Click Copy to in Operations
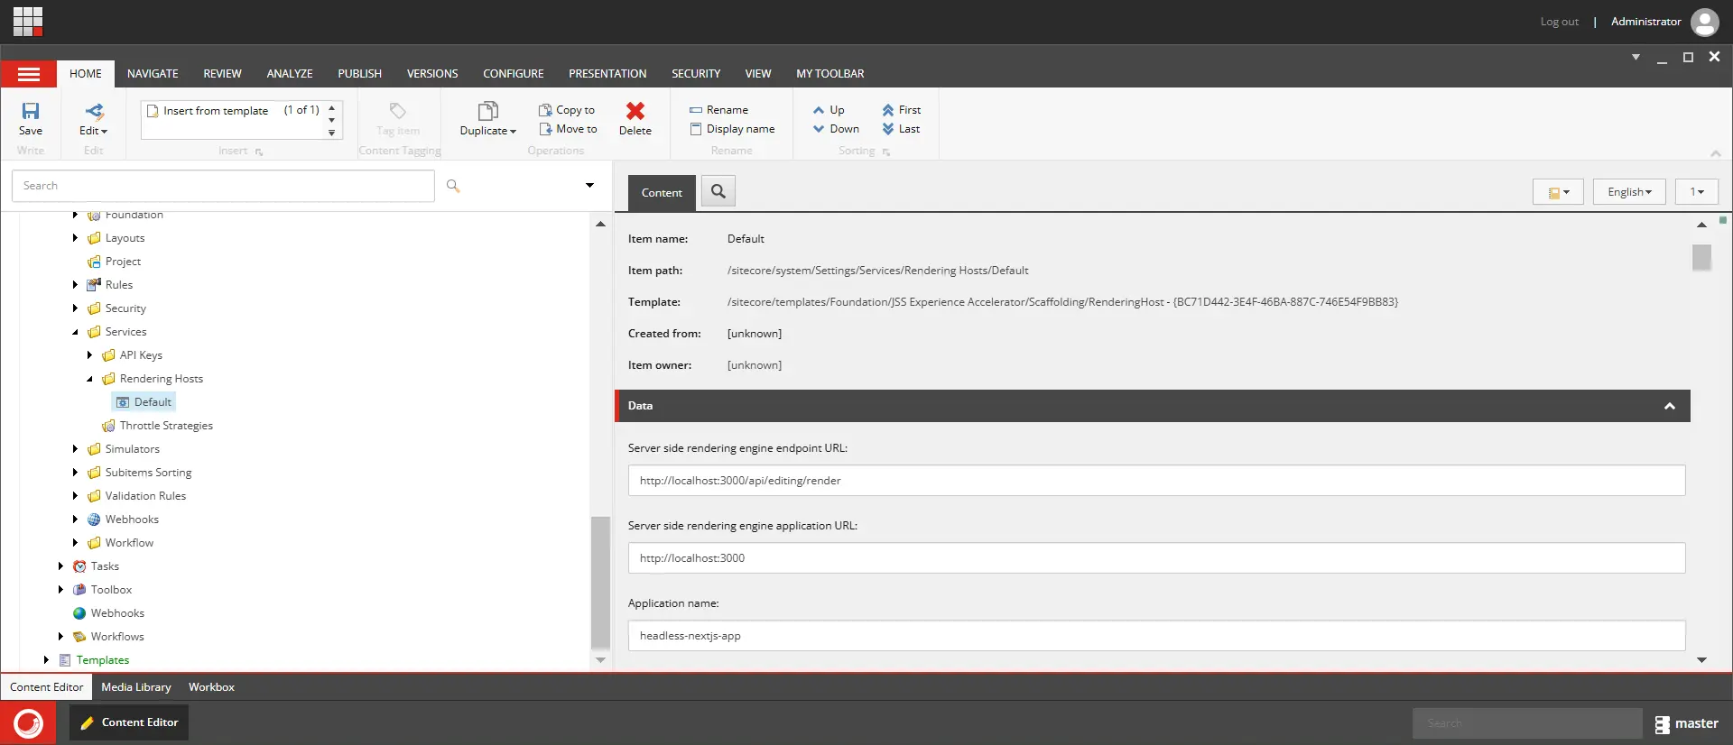Image resolution: width=1733 pixels, height=745 pixels. (567, 110)
